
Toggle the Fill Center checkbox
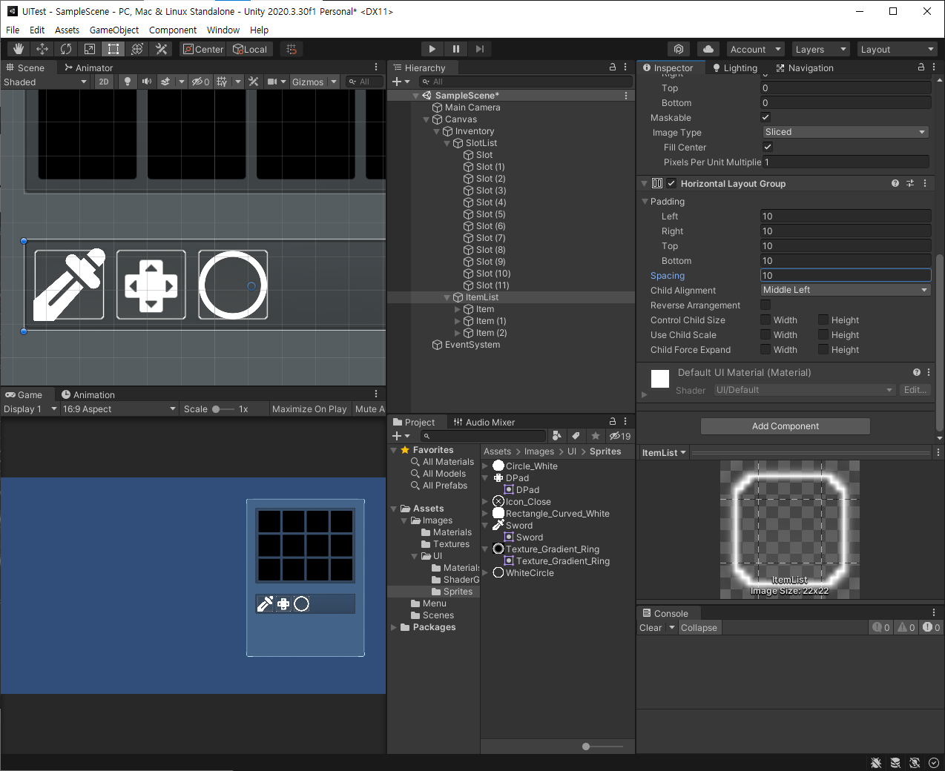pos(768,147)
